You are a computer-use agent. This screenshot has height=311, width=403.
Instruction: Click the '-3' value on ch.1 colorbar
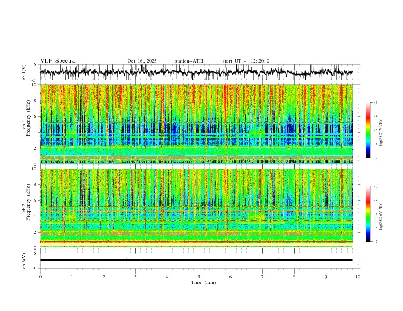click(376, 102)
